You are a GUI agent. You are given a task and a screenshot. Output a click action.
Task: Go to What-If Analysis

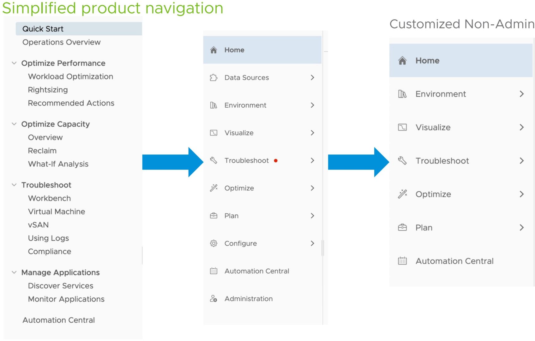(58, 164)
